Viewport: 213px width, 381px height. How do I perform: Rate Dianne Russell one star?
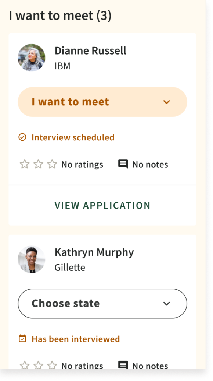(25, 164)
